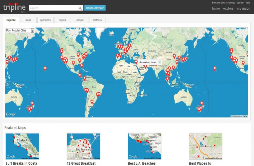The width and height of the screenshot is (254, 166).
Task: Go to home in top navigation
Action: (x=216, y=8)
